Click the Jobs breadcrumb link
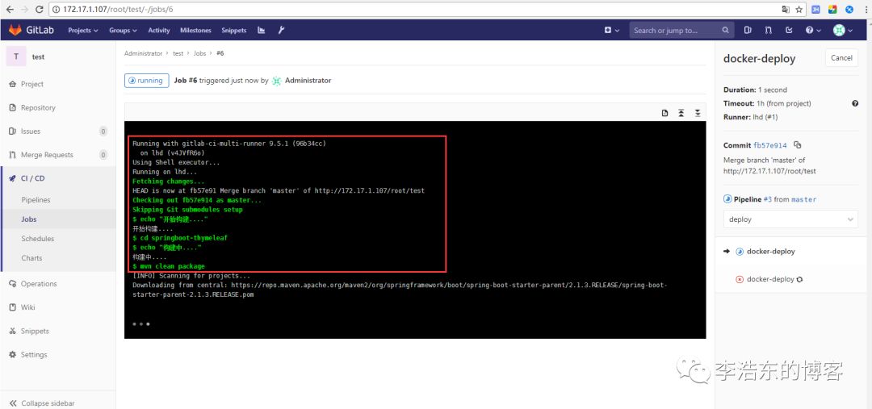The width and height of the screenshot is (872, 409). pyautogui.click(x=199, y=53)
